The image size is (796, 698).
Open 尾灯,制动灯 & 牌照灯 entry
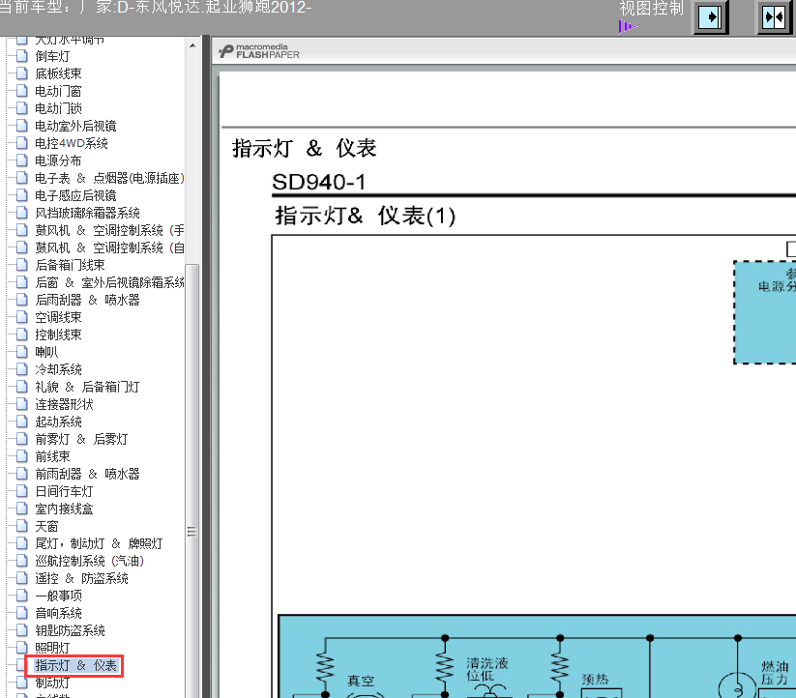click(99, 543)
